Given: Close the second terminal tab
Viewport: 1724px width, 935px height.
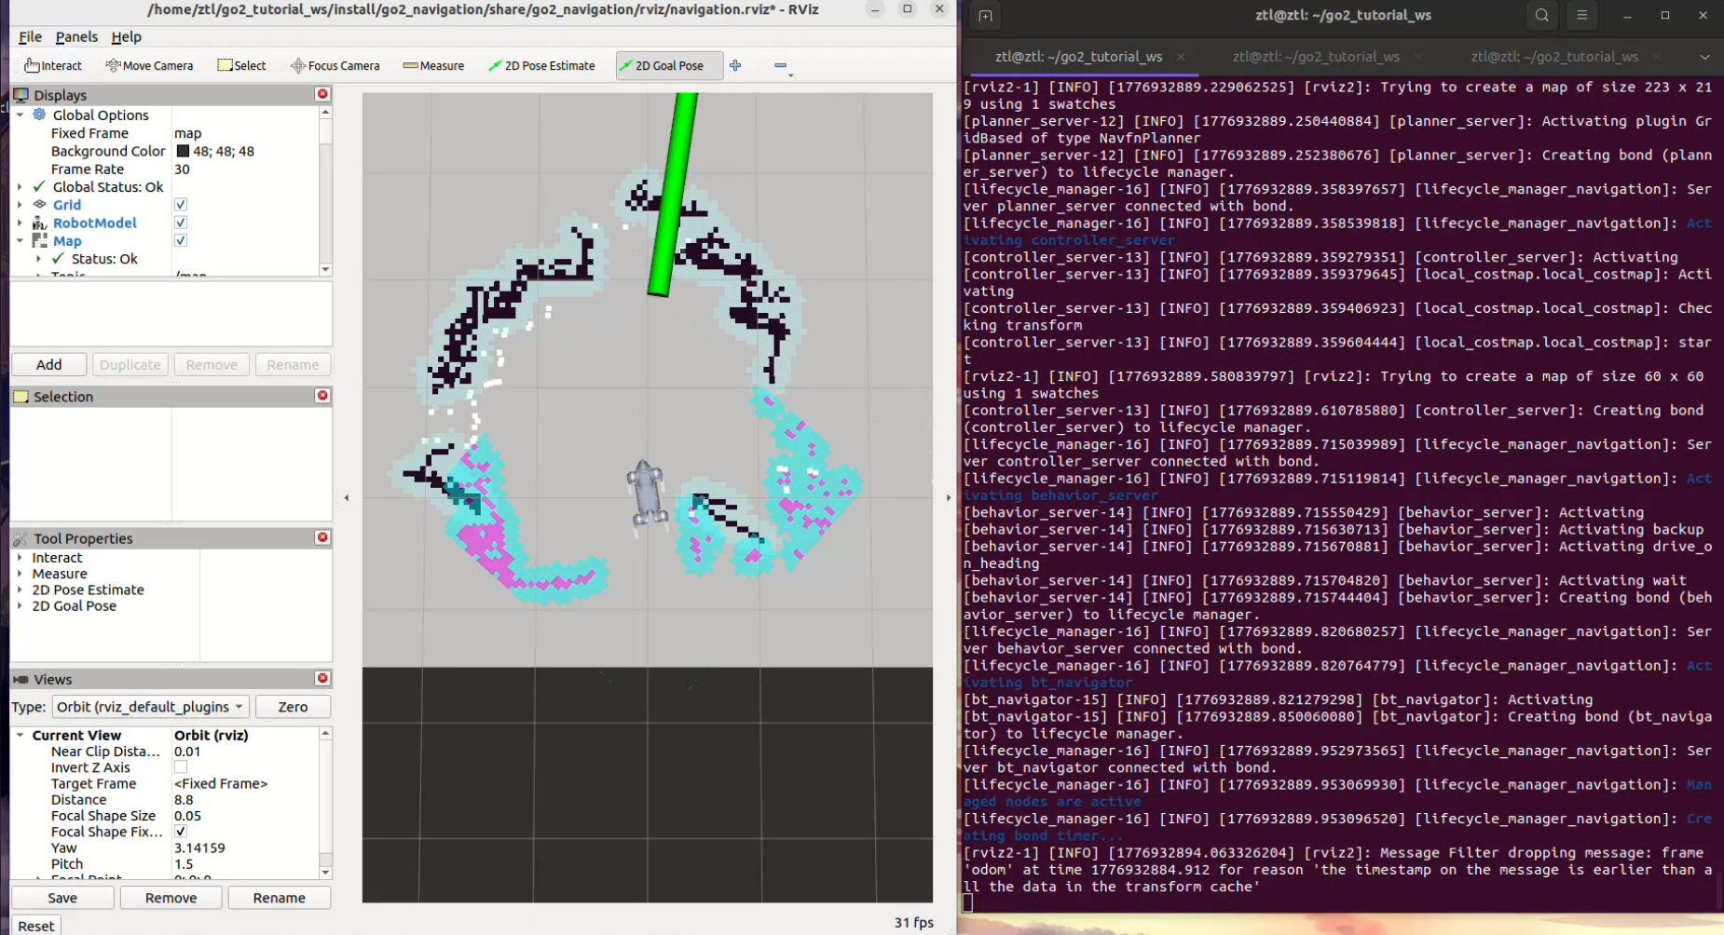Looking at the screenshot, I should [1418, 57].
